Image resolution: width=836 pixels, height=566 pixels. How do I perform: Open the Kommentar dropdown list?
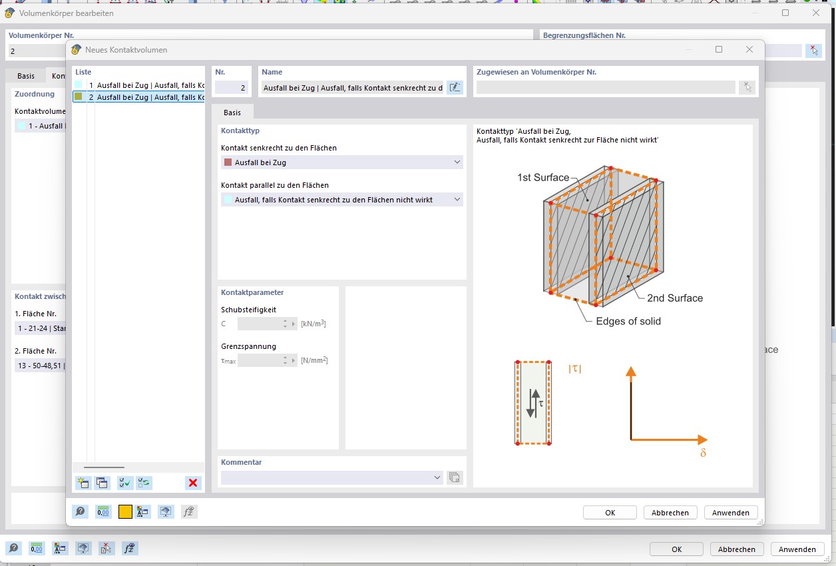point(437,477)
